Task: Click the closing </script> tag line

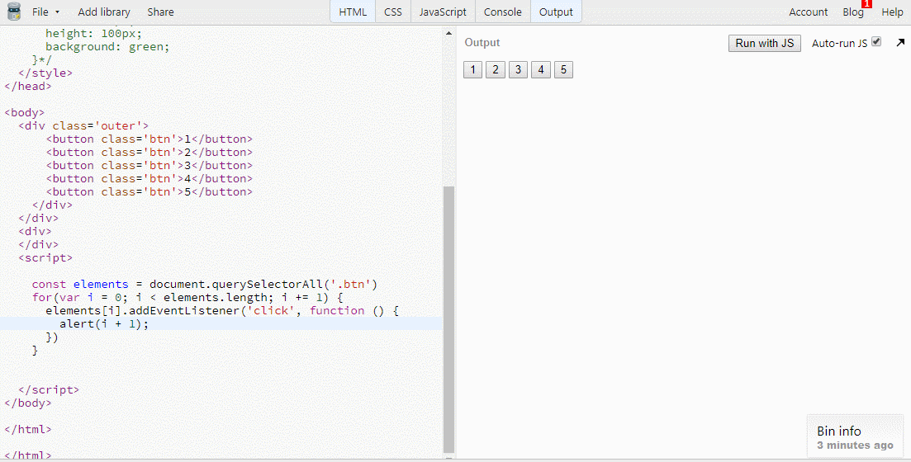Action: point(49,390)
